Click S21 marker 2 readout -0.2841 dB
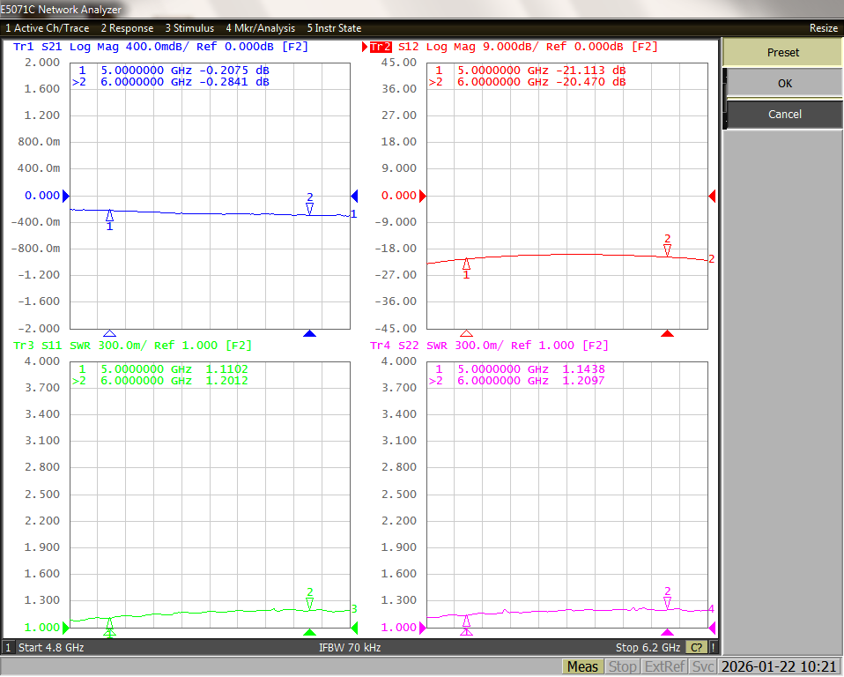 234,82
